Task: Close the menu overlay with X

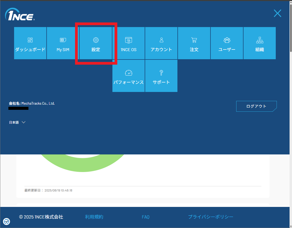Action: tap(277, 14)
